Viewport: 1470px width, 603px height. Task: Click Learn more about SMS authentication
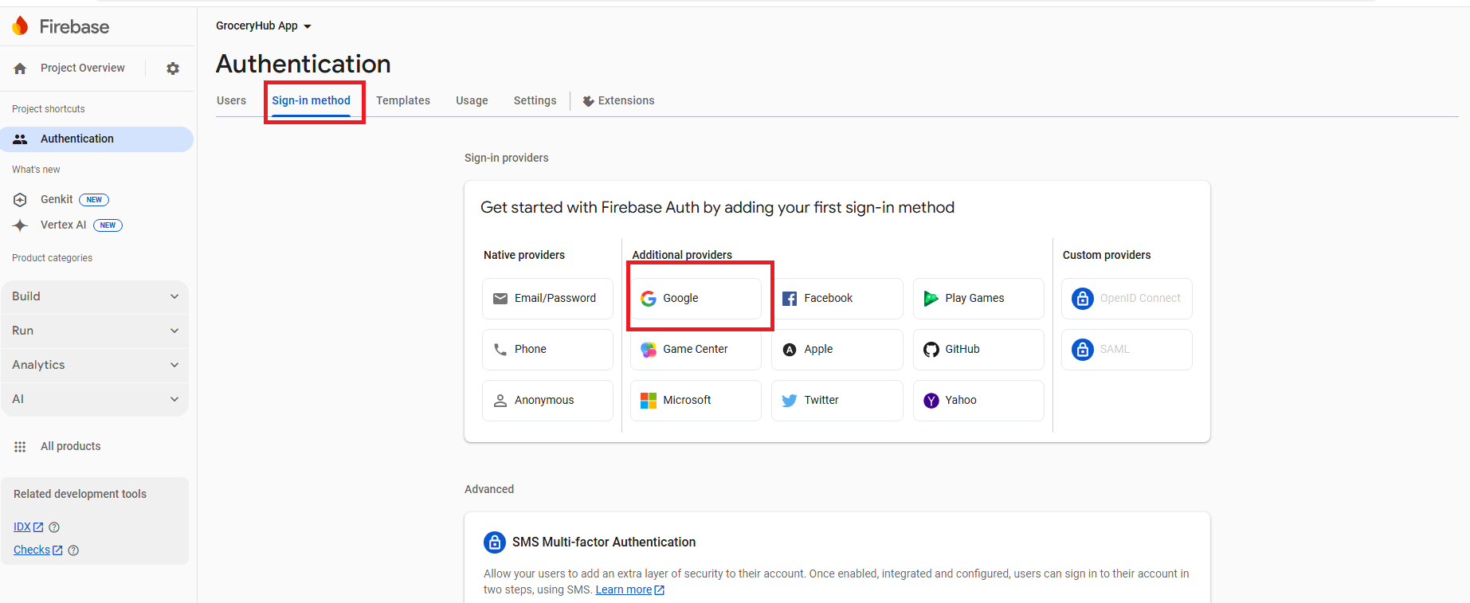629,590
